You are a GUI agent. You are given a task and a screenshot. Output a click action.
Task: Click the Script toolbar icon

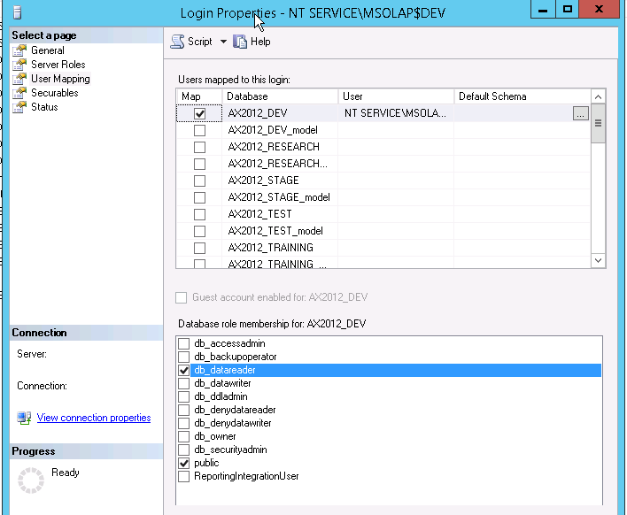click(177, 42)
